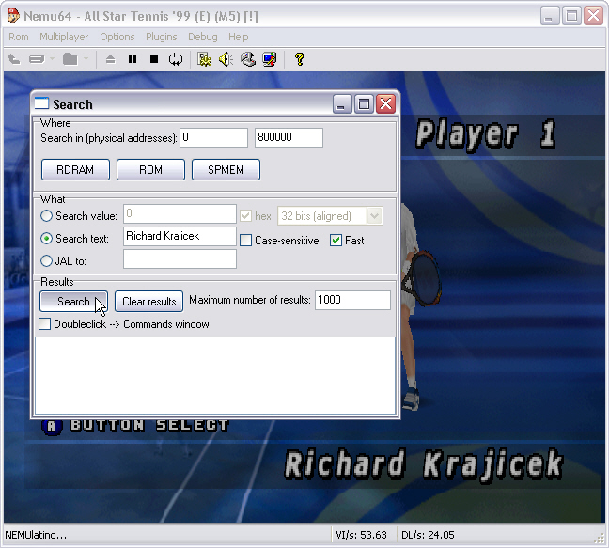
Task: Click the Search button in Results
Action: point(73,302)
